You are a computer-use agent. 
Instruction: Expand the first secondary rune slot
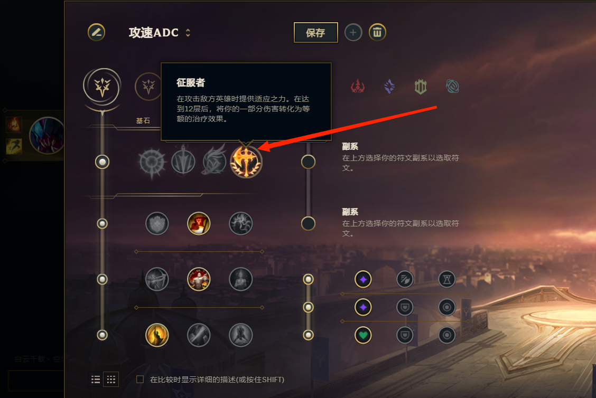click(308, 162)
